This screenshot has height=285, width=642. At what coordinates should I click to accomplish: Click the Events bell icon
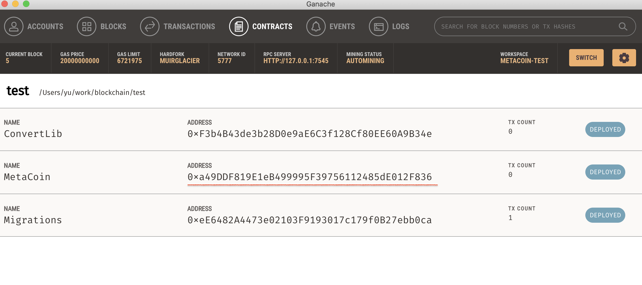pos(316,26)
